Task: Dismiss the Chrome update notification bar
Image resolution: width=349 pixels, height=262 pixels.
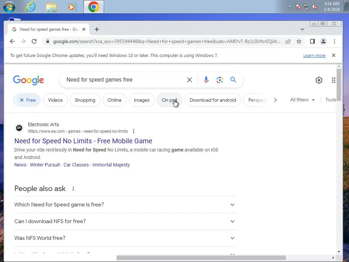Action: pyautogui.click(x=333, y=55)
